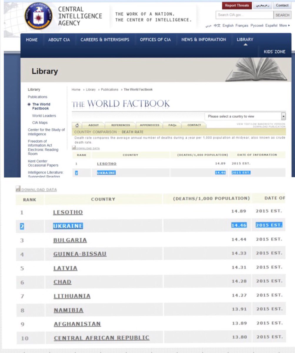295x353 pixels.
Task: Switch to the REFERENCES tab
Action: tap(120, 125)
